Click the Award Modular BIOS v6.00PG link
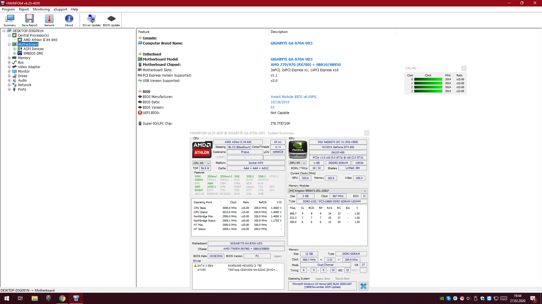This screenshot has width=542, height=304. click(x=293, y=97)
